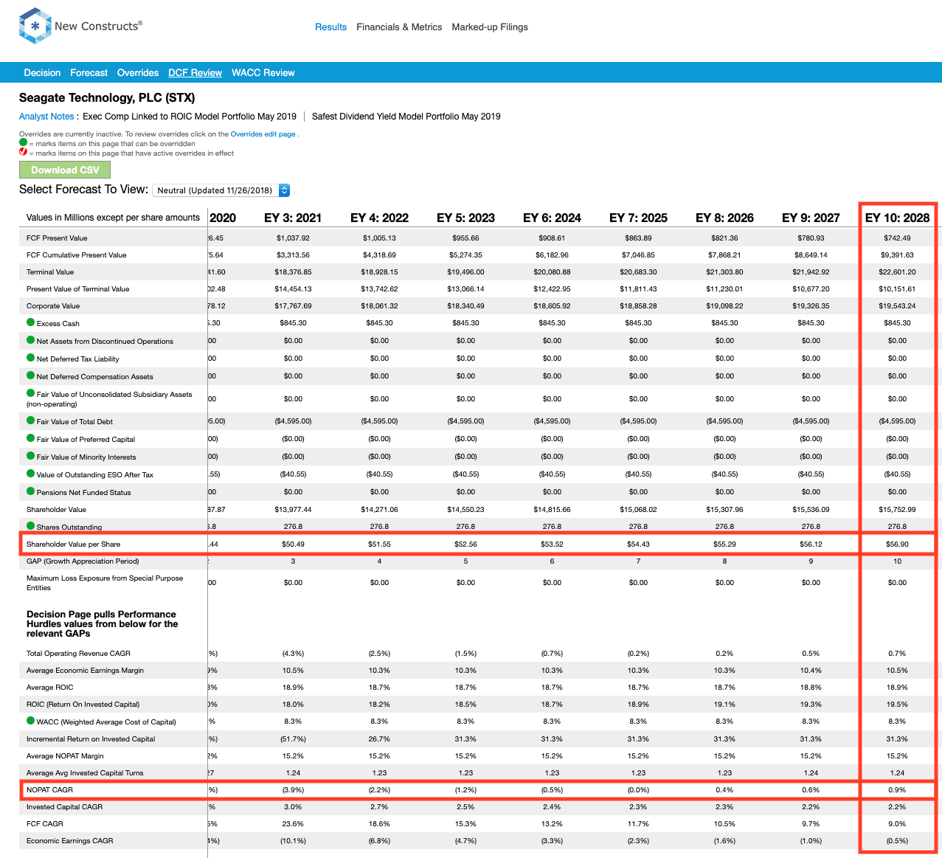This screenshot has width=942, height=858.
Task: Click Shareholder Value per Share $50.49 cell
Action: (x=293, y=544)
